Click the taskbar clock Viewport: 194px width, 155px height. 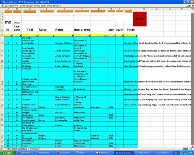pos(190,153)
